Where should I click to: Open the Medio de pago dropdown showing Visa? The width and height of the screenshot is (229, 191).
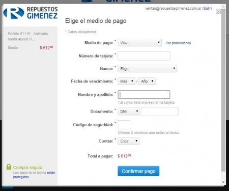139,43
